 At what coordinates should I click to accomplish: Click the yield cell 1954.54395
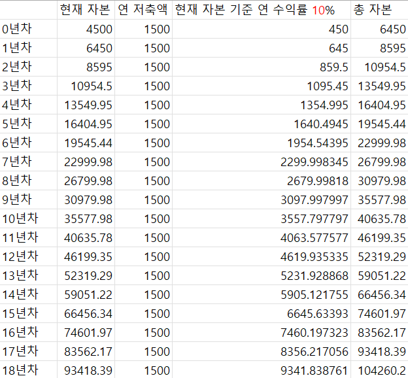(x=262, y=143)
